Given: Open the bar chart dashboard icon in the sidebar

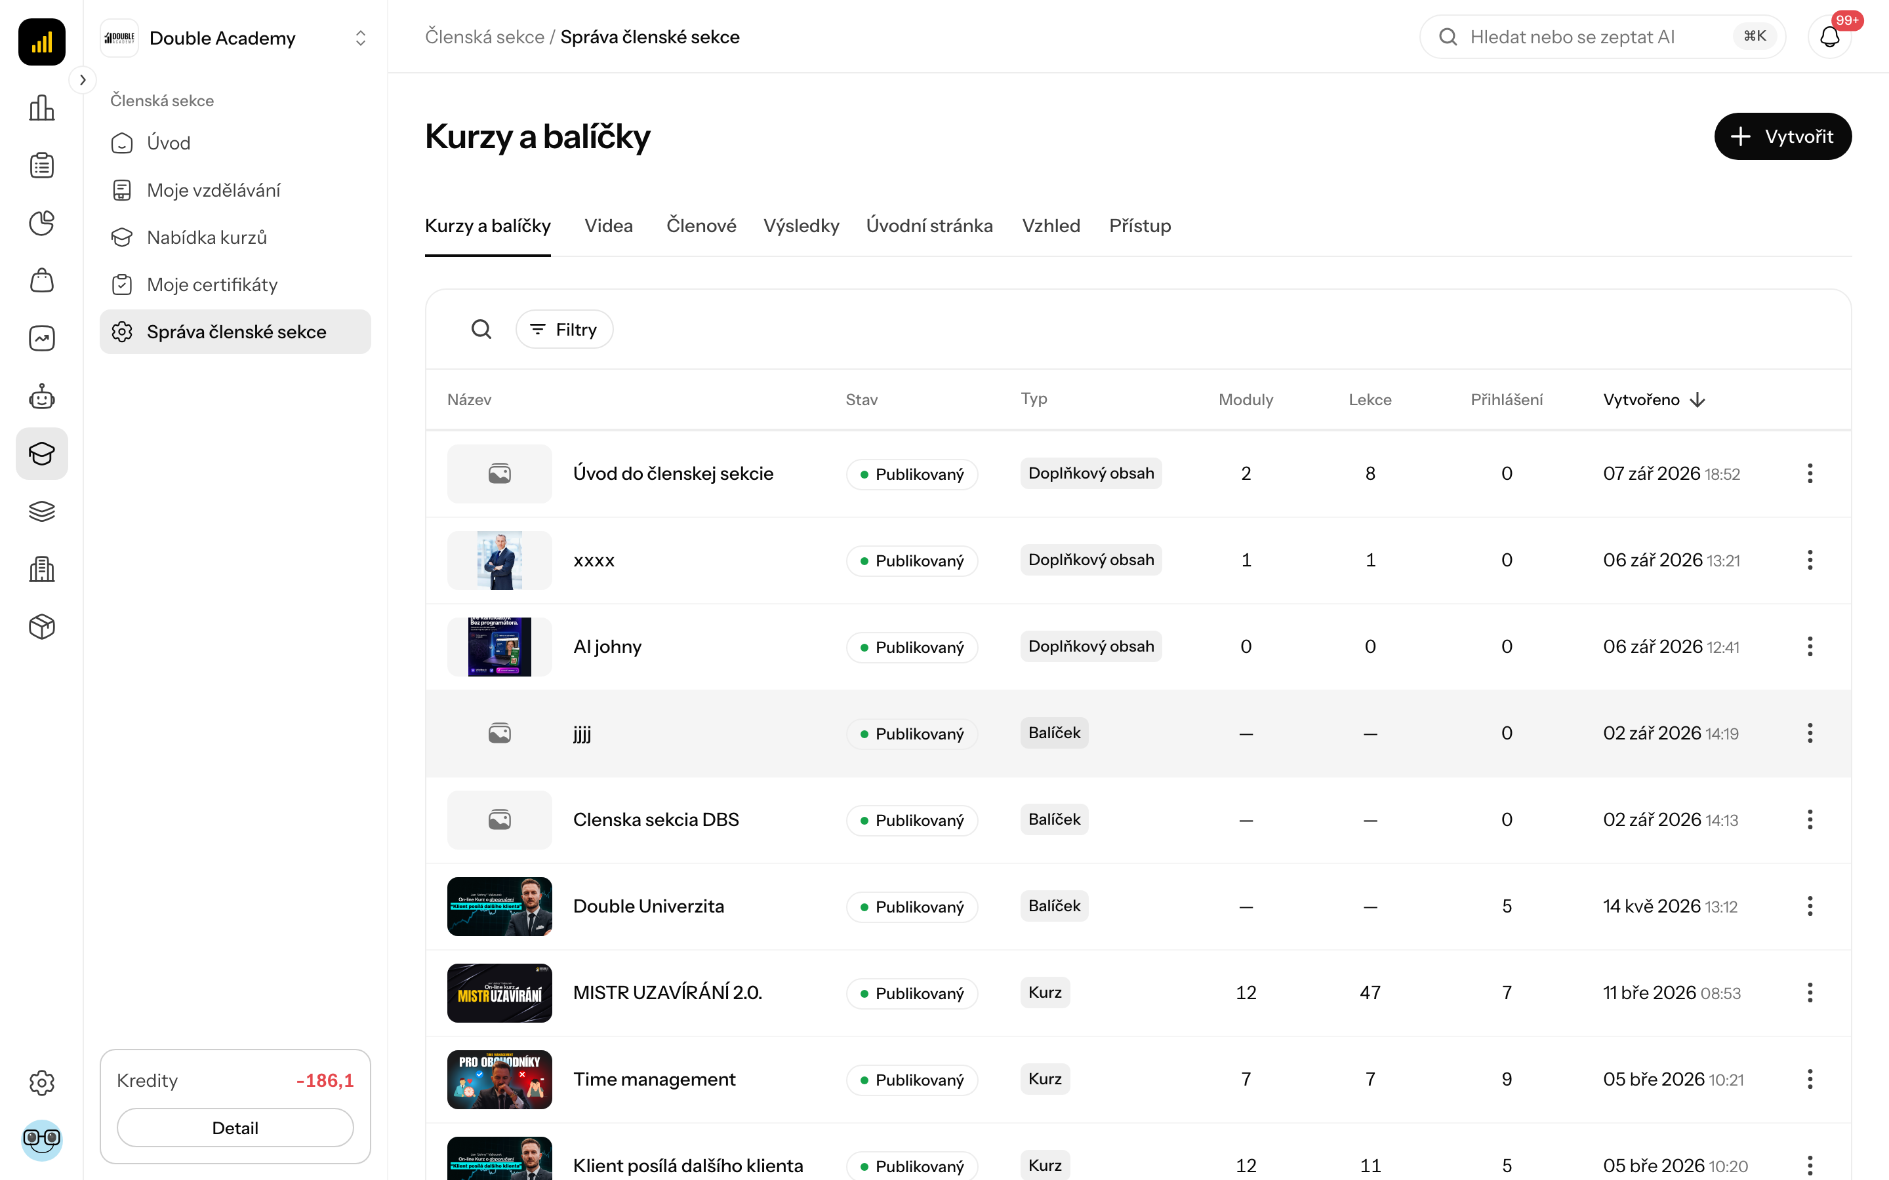Looking at the screenshot, I should (41, 108).
